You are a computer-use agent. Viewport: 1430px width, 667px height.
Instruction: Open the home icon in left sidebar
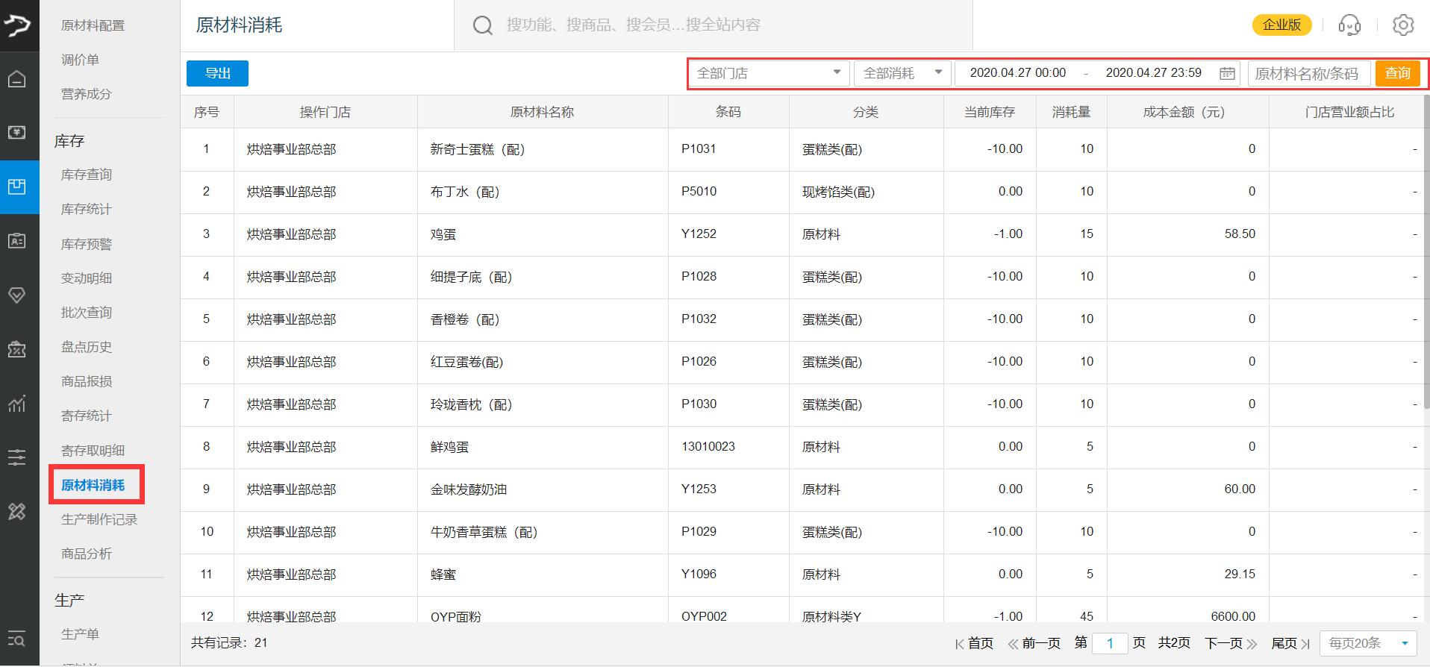point(17,79)
